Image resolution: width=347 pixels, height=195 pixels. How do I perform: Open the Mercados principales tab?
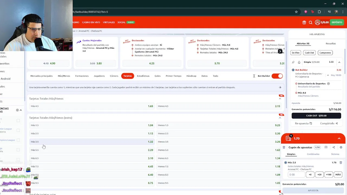point(41,76)
